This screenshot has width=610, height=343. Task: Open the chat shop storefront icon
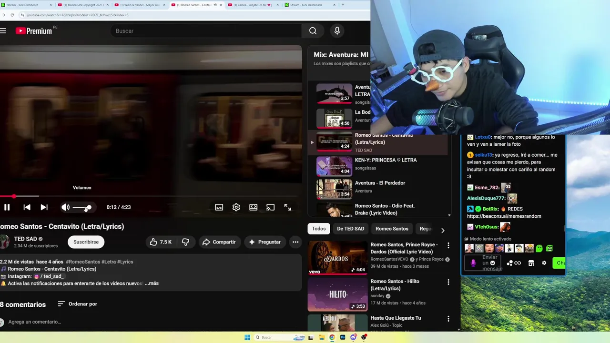pos(531,263)
